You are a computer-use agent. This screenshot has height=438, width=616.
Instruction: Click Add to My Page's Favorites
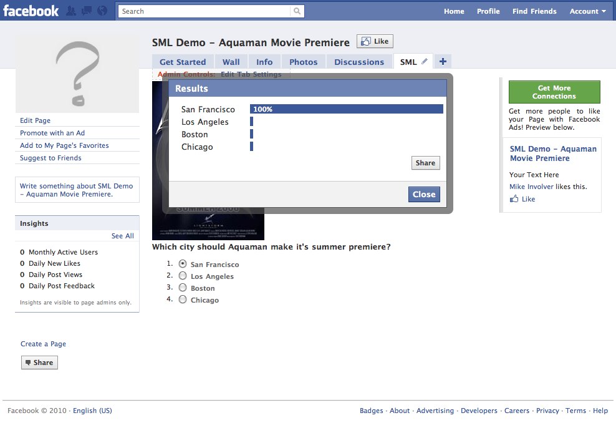64,145
